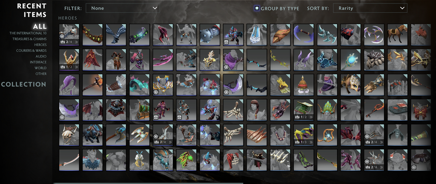Expand the 2/4 set bundle in first item
436x184 pixels.
pyautogui.click(x=69, y=42)
